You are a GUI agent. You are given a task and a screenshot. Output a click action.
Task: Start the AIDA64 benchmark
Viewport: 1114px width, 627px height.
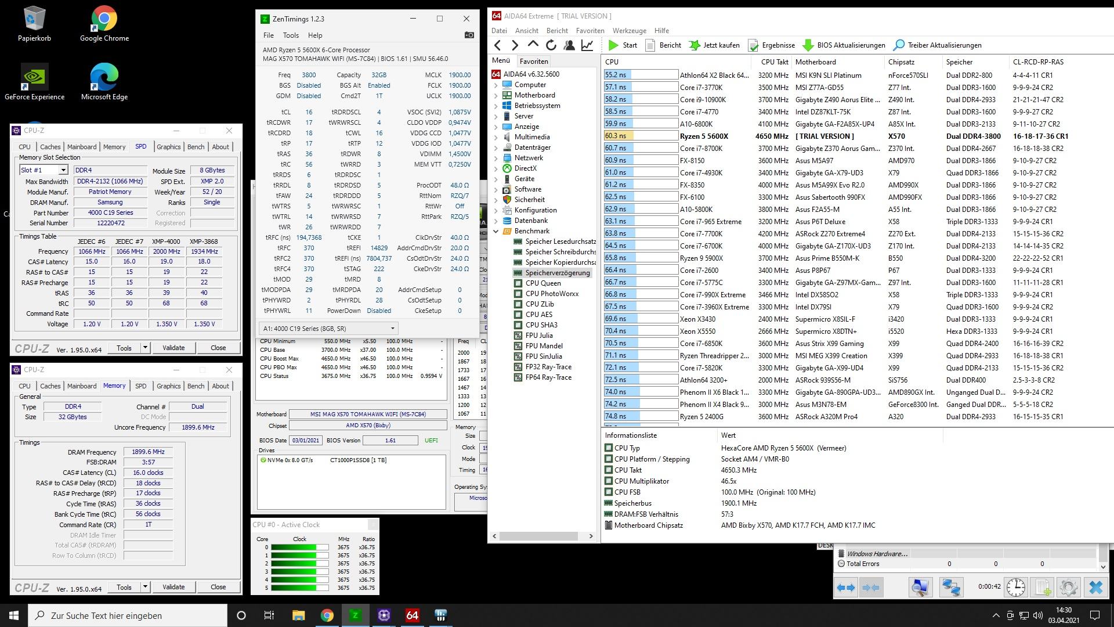[623, 45]
